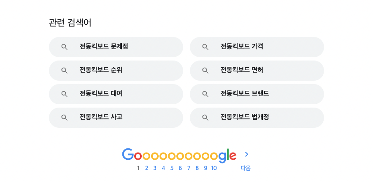Click magnifier icon next to 전동킥보드 법개정
Image resolution: width=373 pixels, height=182 pixels.
(205, 118)
